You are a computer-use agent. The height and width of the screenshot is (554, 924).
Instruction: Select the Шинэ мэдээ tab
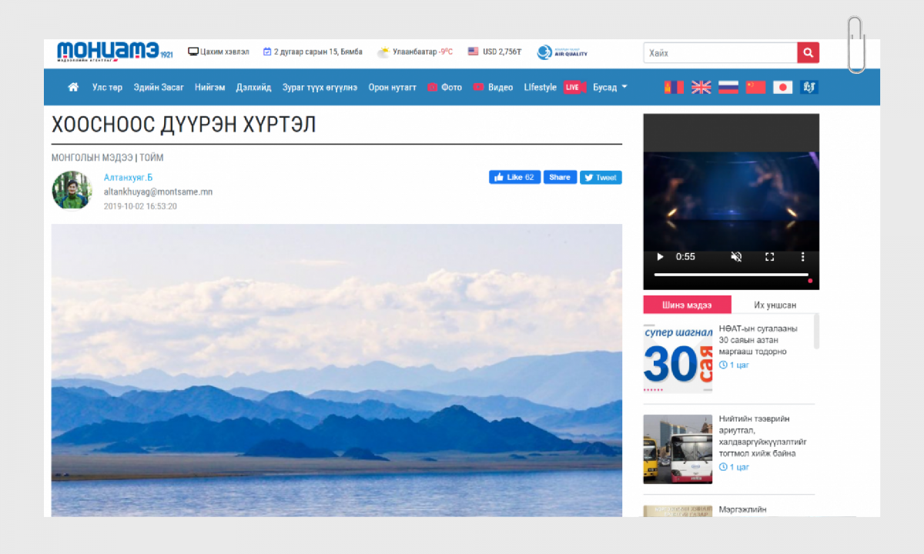tap(687, 305)
